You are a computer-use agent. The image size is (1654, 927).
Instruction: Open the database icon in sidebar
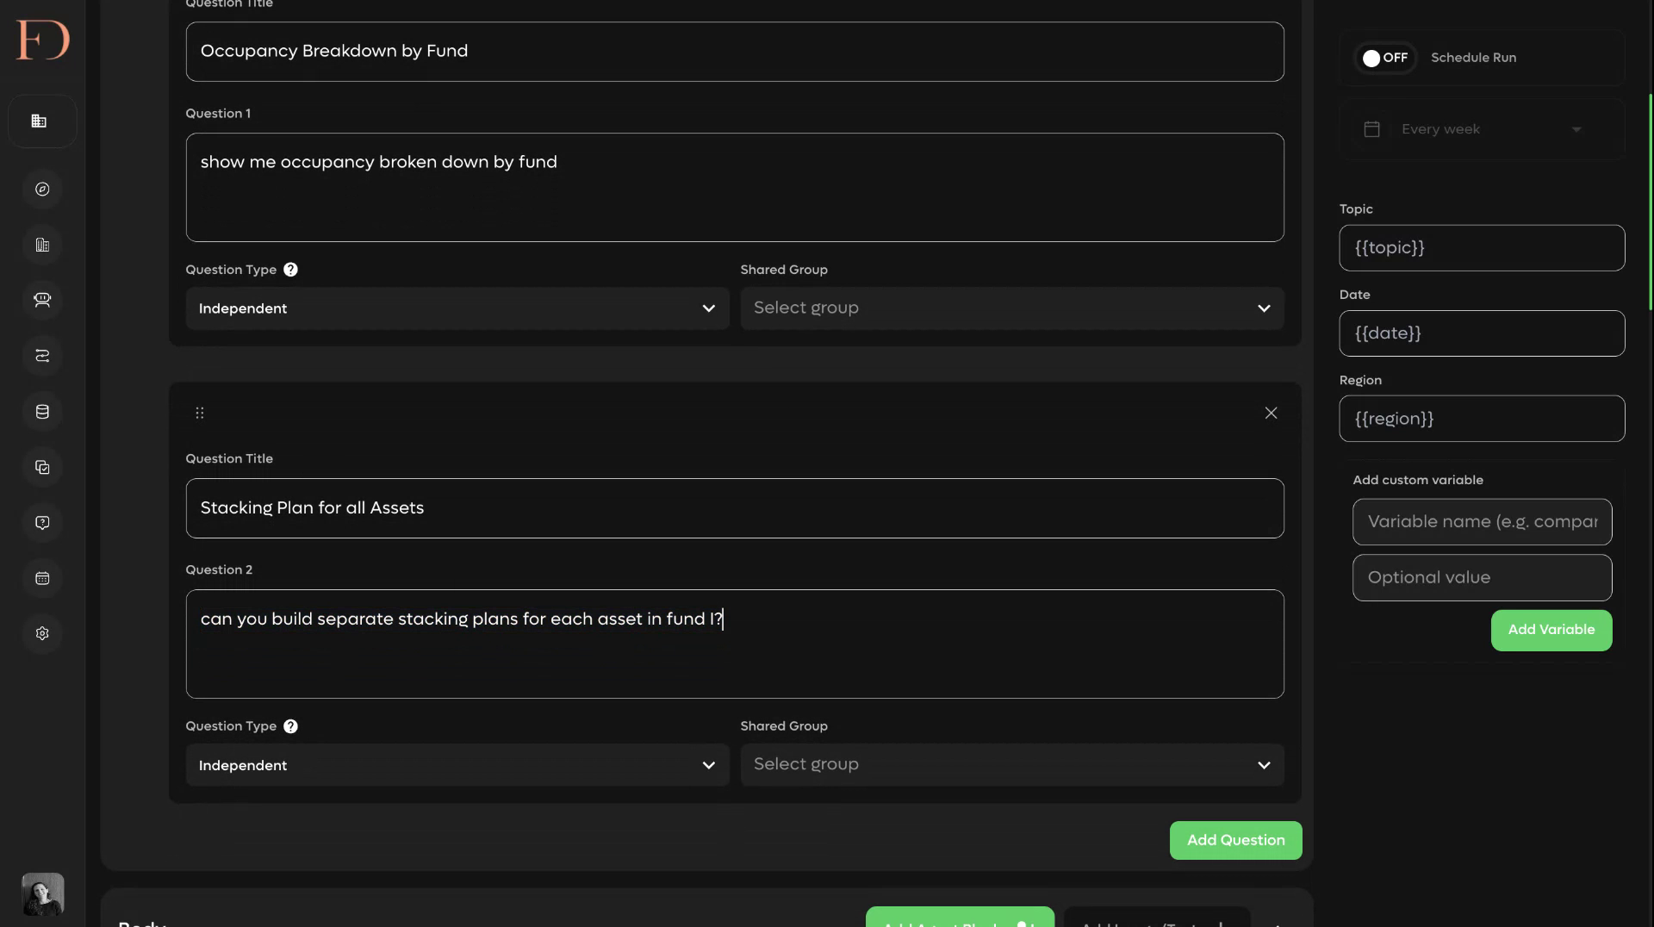(x=42, y=412)
